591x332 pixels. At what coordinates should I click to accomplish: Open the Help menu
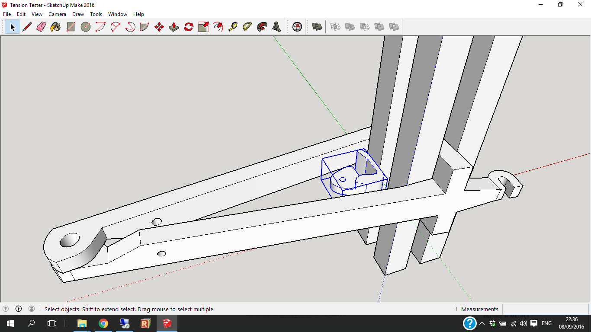click(x=138, y=14)
